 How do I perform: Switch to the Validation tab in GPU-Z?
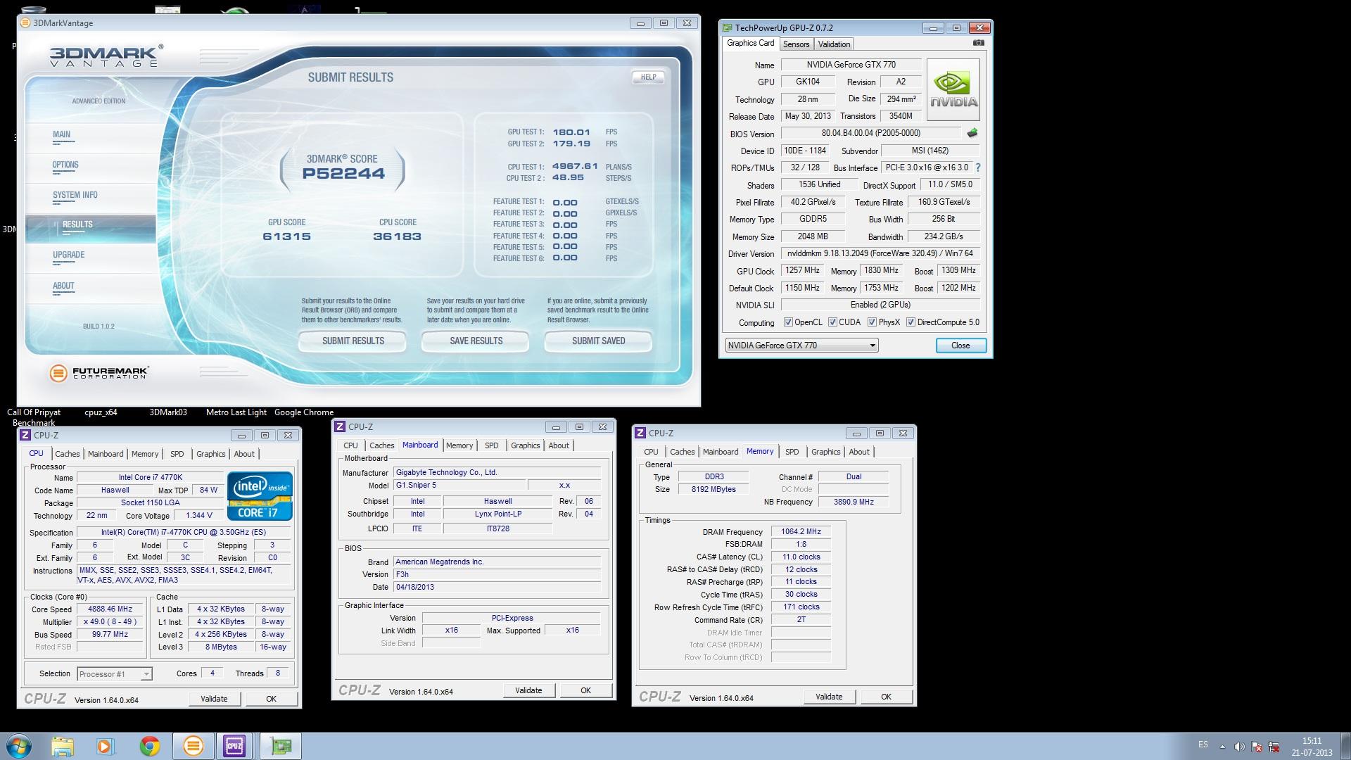(x=834, y=44)
